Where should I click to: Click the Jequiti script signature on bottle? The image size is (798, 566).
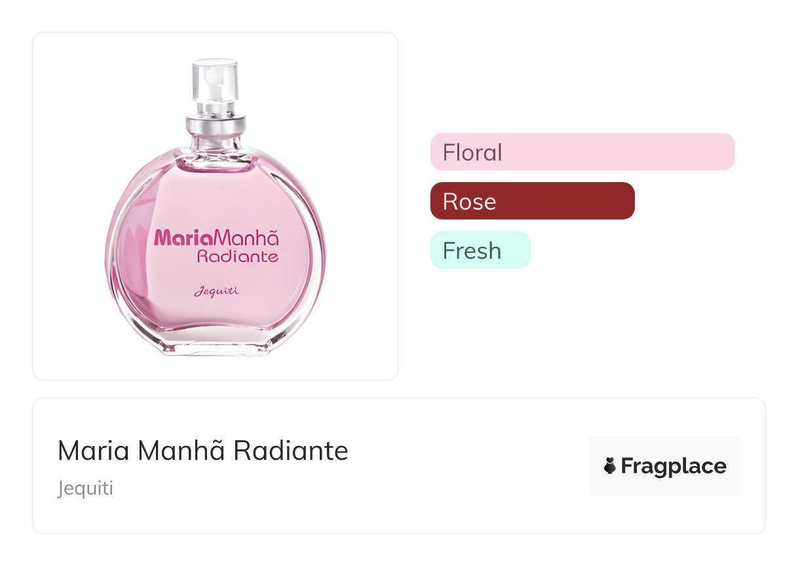pos(216,291)
